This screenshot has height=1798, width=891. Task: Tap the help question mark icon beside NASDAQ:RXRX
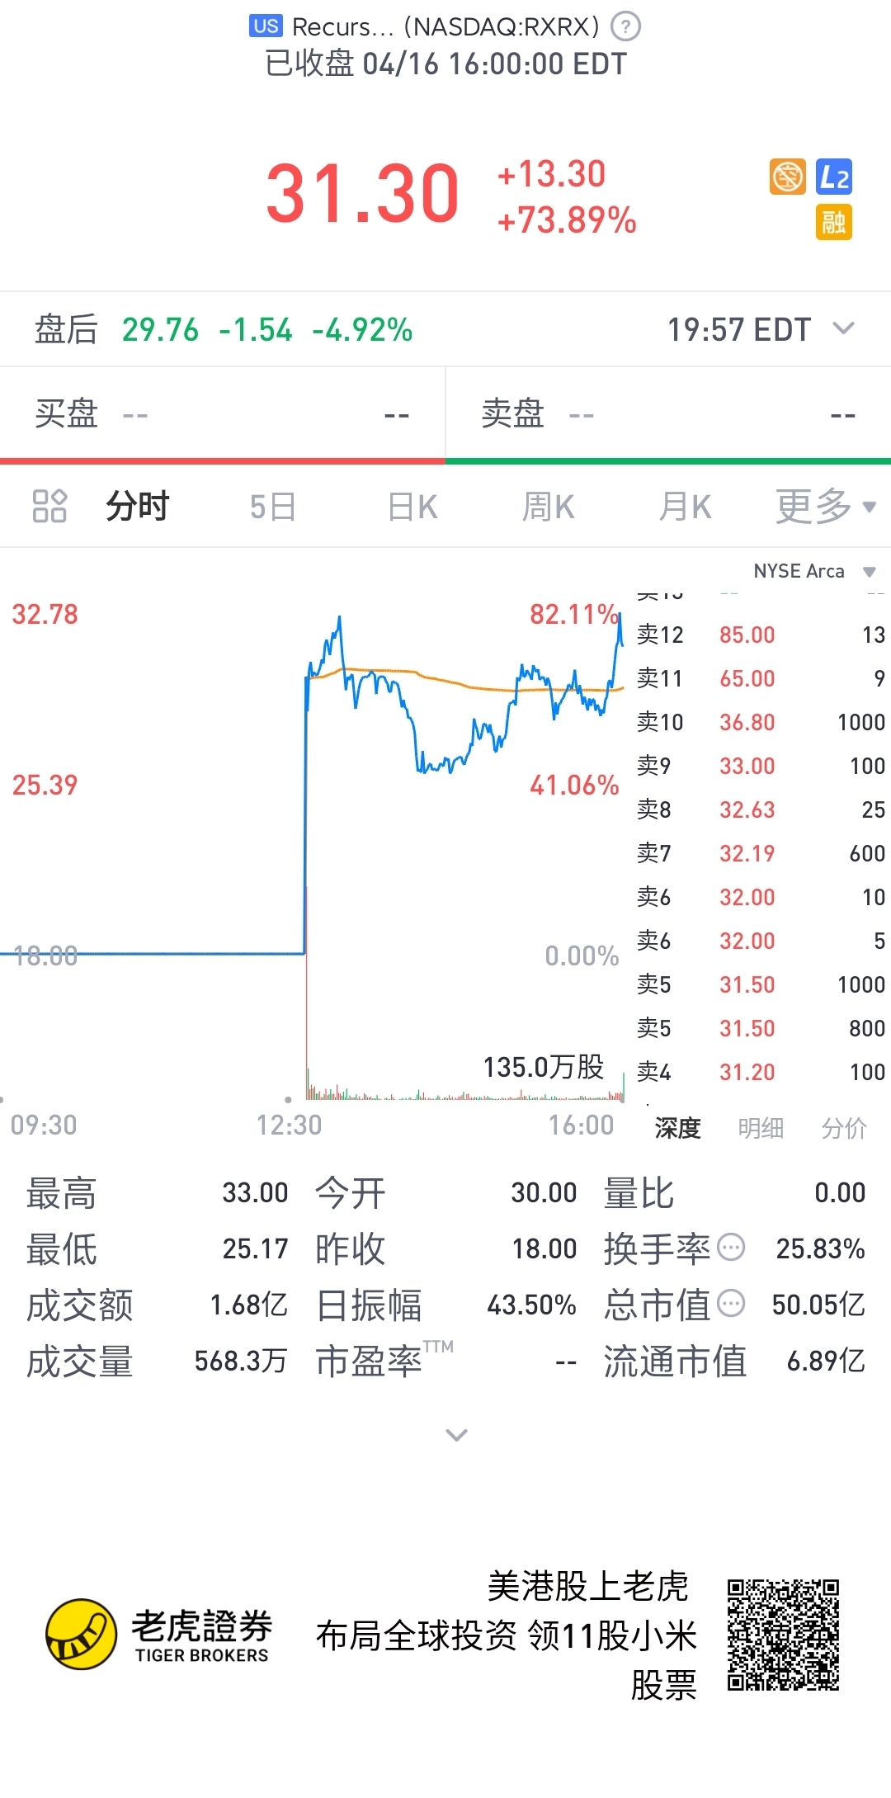point(625,26)
